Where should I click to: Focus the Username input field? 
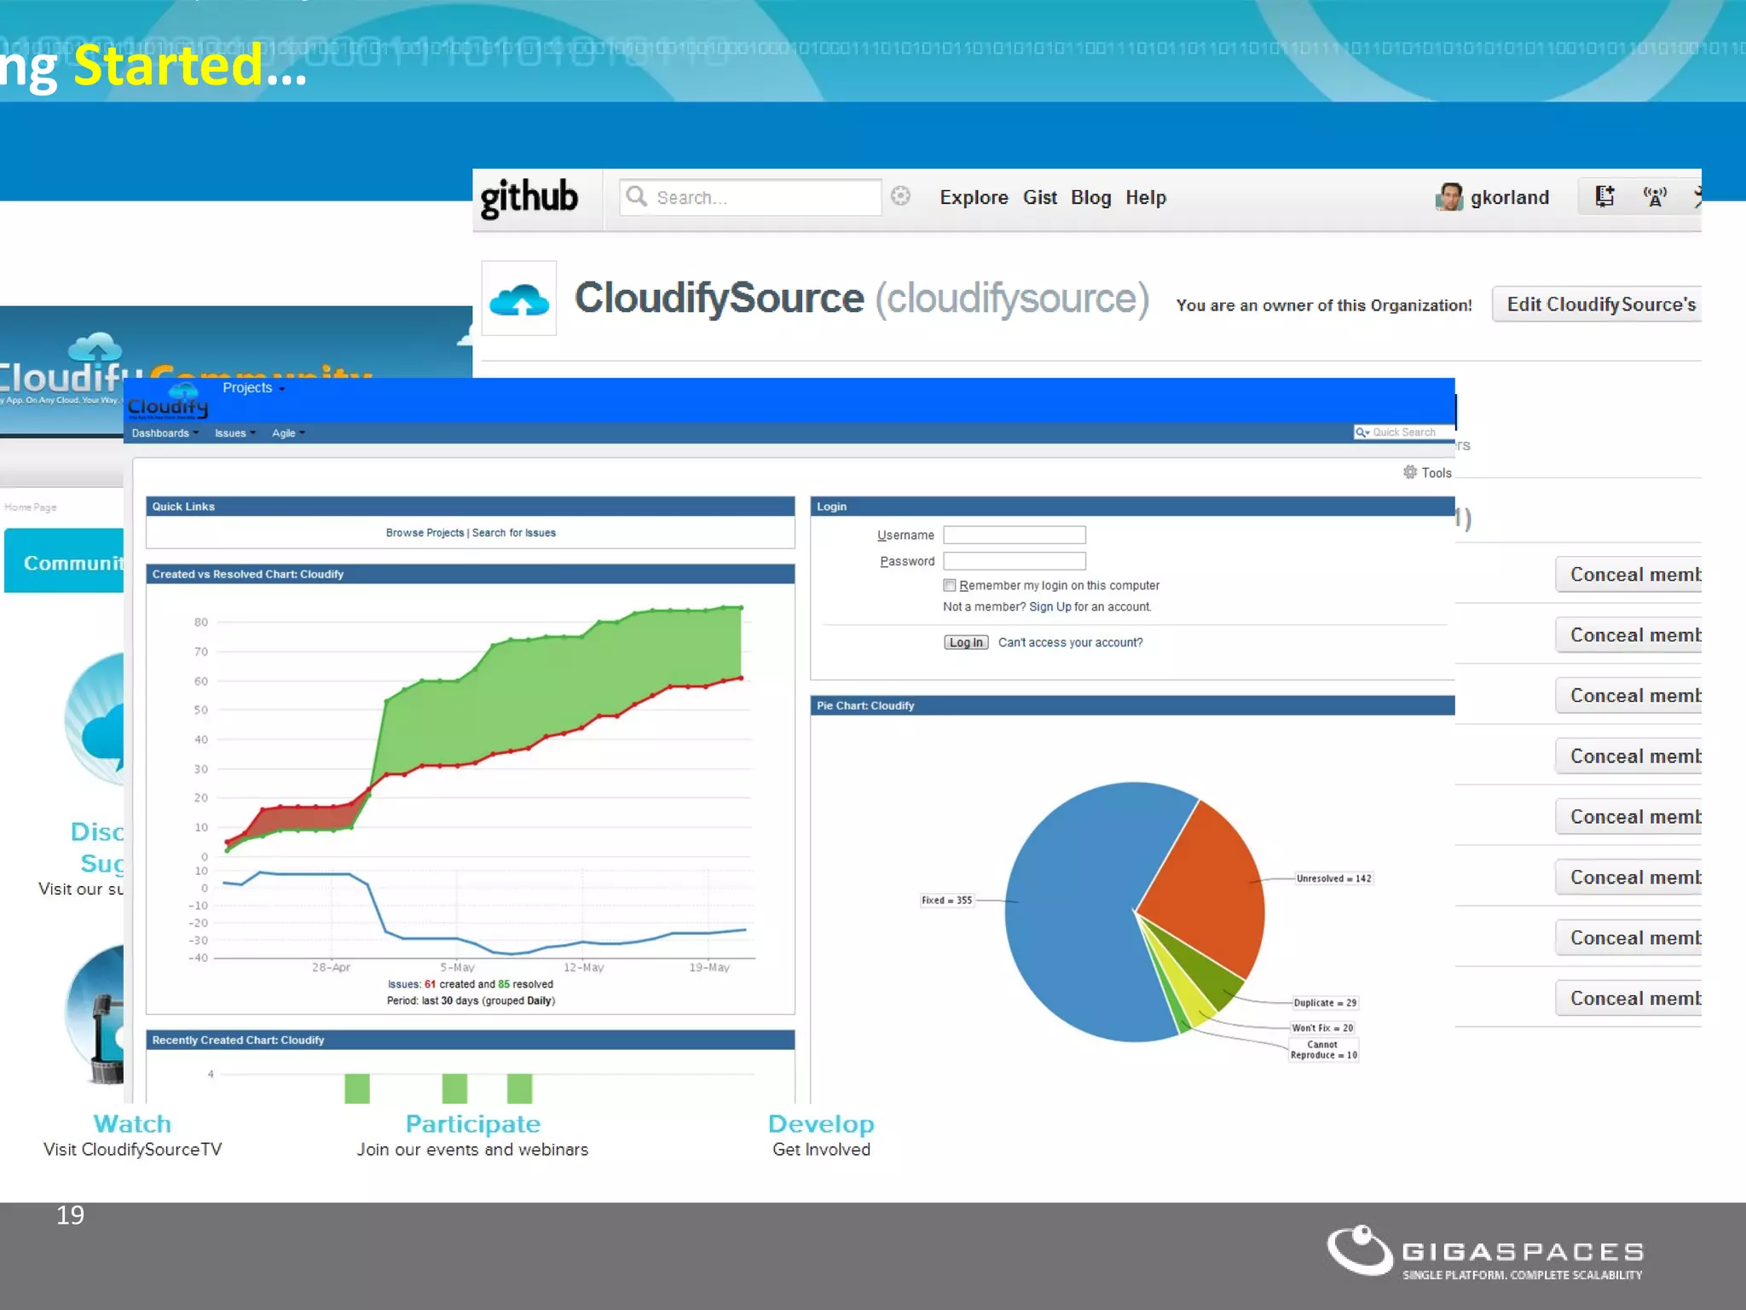pyautogui.click(x=1014, y=535)
